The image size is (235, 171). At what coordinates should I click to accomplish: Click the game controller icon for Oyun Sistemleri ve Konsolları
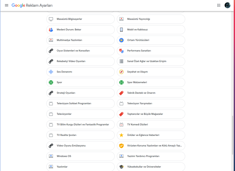point(51,51)
